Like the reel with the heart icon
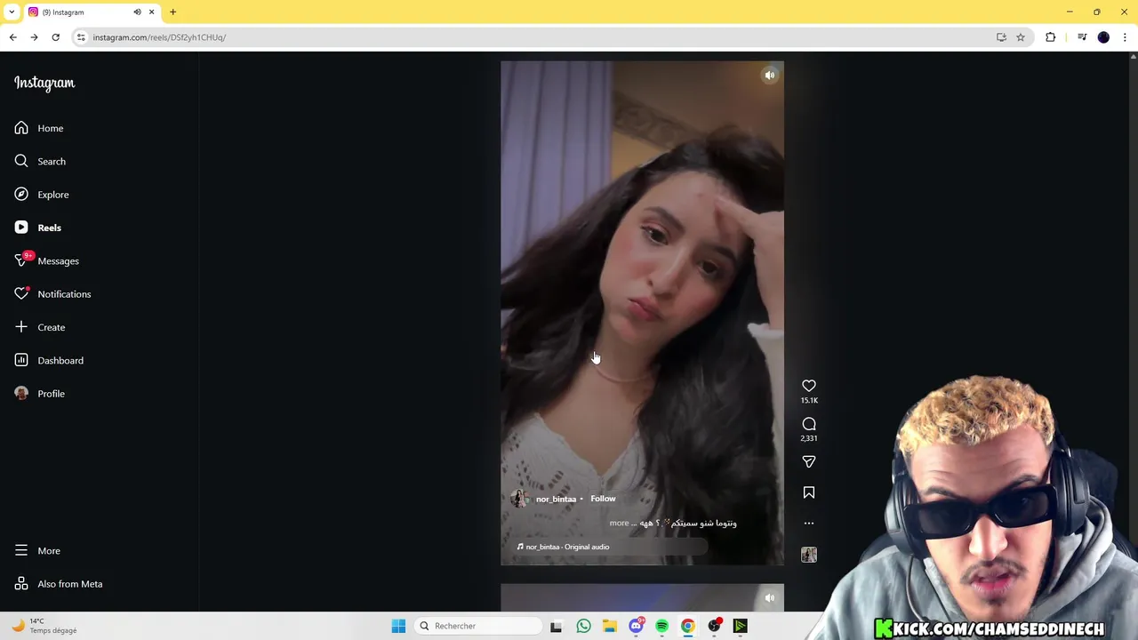Image resolution: width=1138 pixels, height=640 pixels. click(x=809, y=386)
